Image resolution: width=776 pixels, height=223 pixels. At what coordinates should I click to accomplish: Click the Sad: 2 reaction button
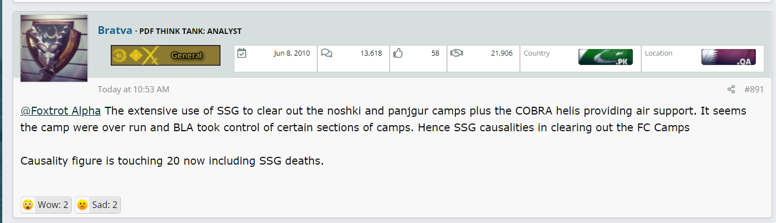(98, 205)
